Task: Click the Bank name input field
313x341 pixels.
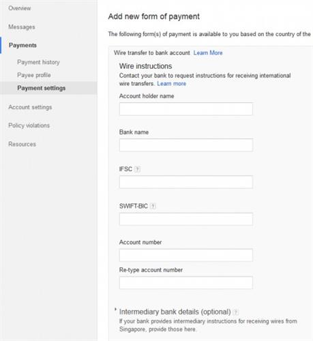Action: click(x=186, y=145)
